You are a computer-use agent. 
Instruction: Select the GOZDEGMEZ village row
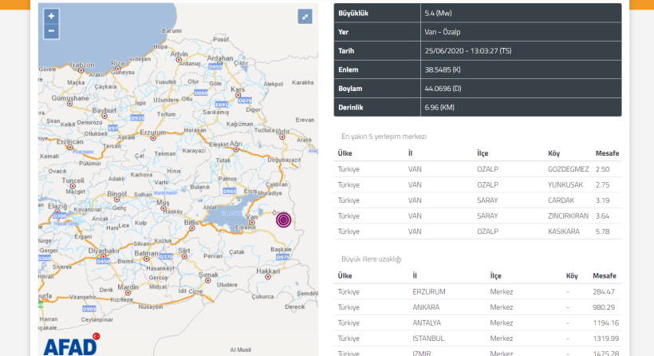(x=477, y=169)
